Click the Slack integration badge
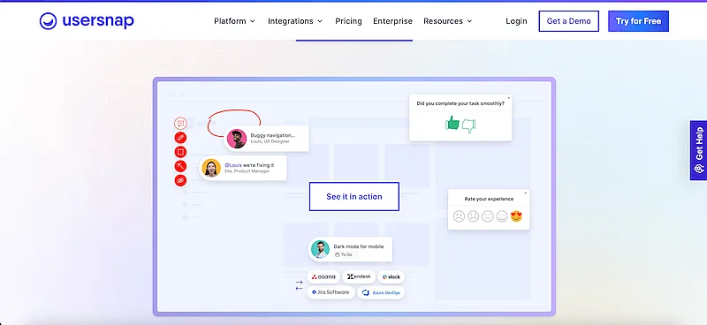The width and height of the screenshot is (707, 325). [x=391, y=276]
